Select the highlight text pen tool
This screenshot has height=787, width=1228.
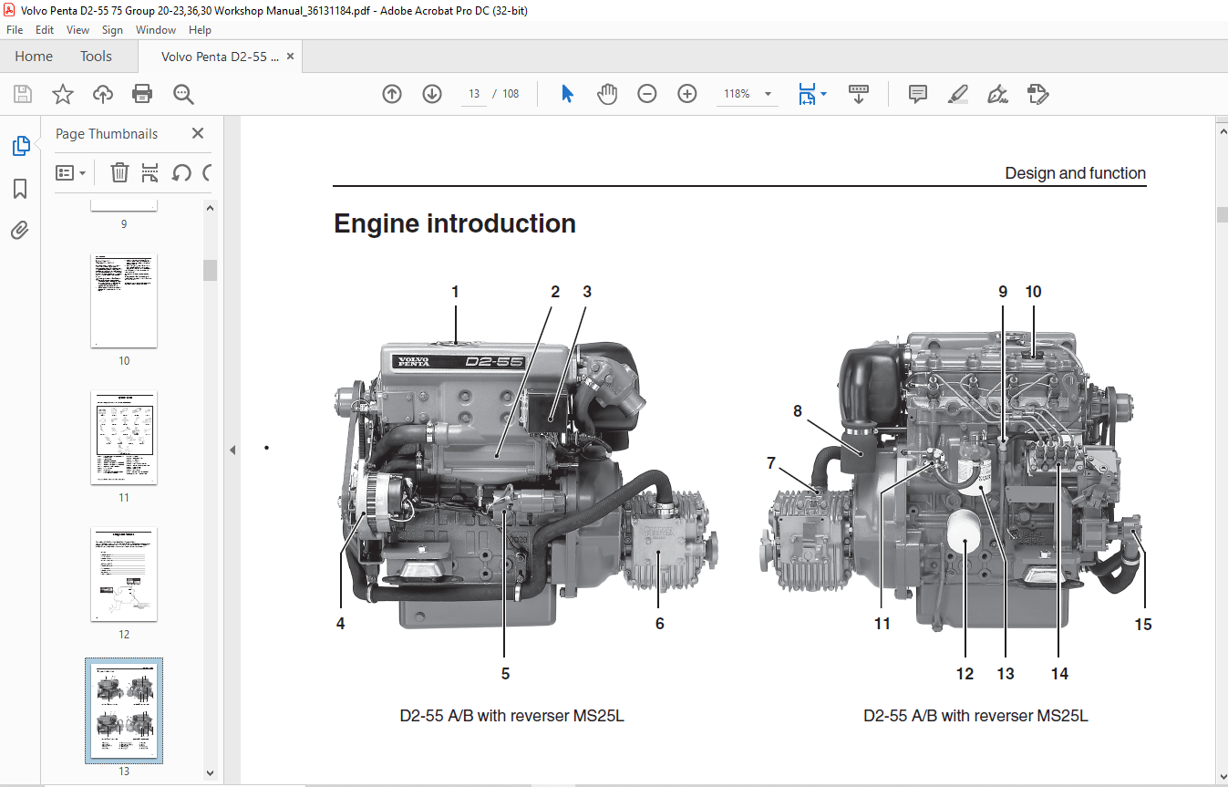tap(958, 94)
